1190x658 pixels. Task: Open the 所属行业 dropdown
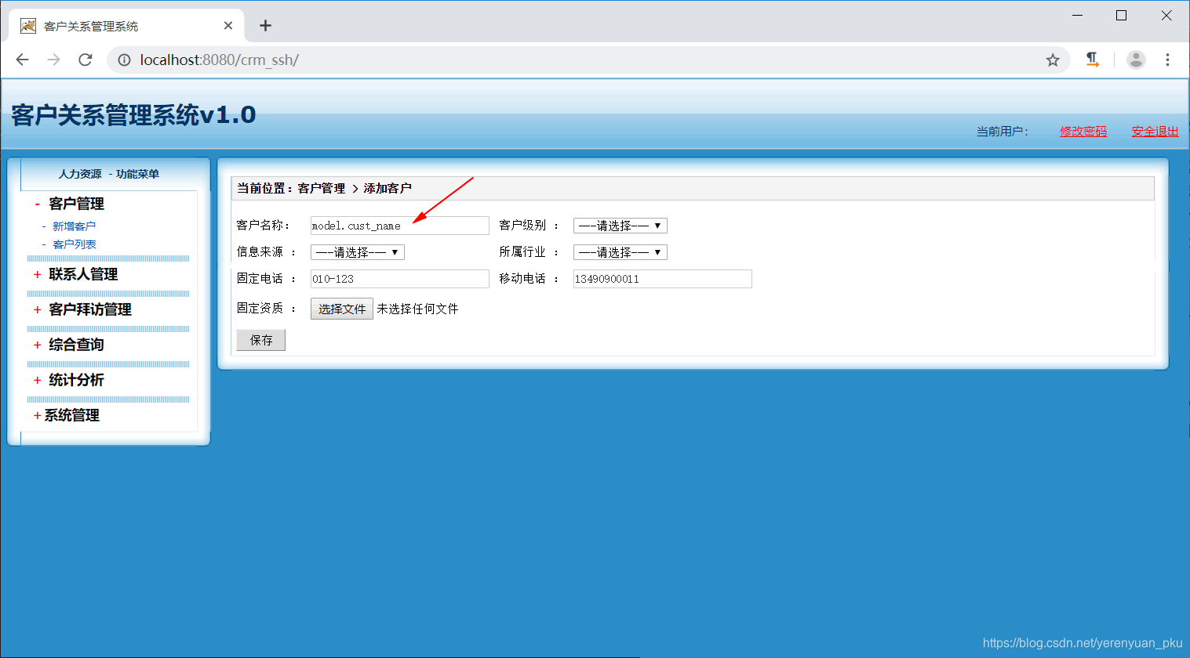click(620, 252)
